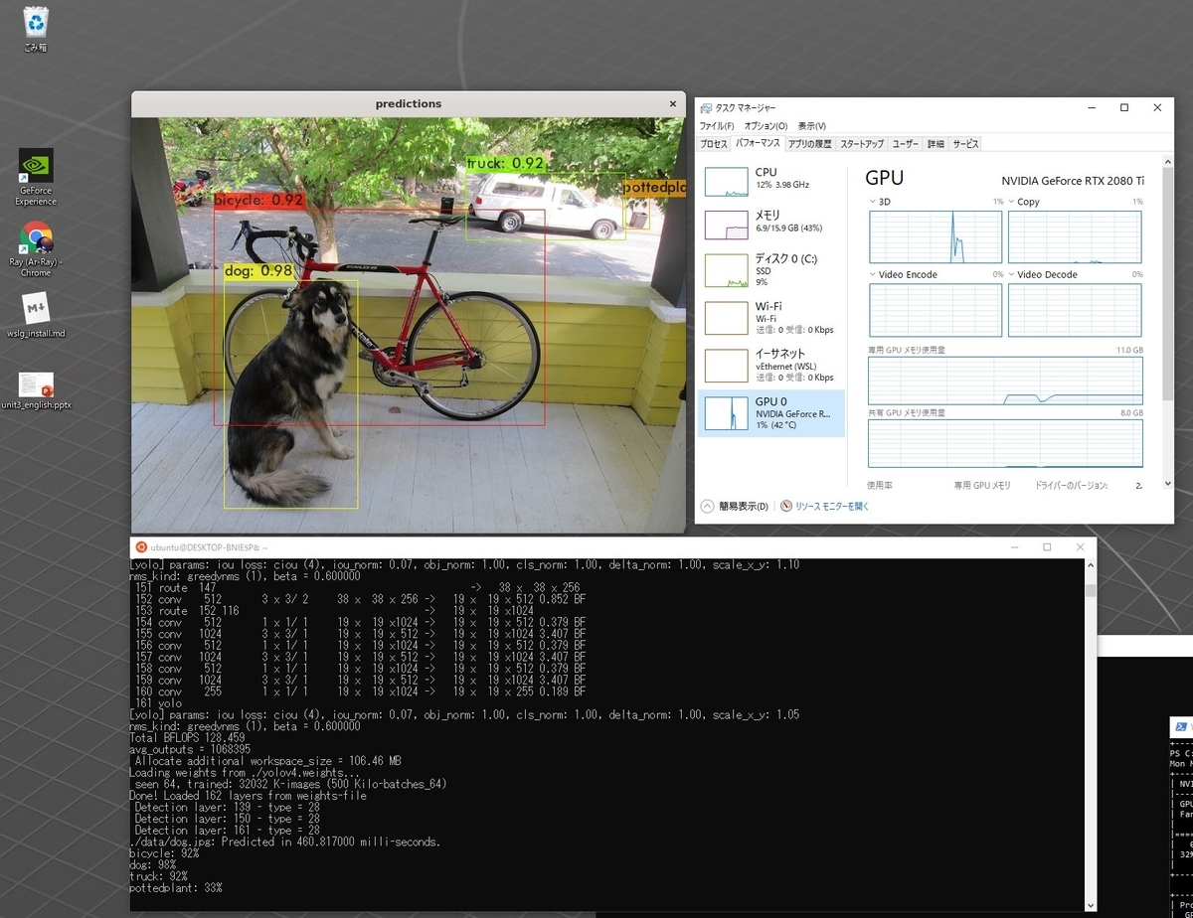Open ファイル(F) menu in Task Manager
Viewport: 1193px width, 918px height.
click(x=716, y=126)
